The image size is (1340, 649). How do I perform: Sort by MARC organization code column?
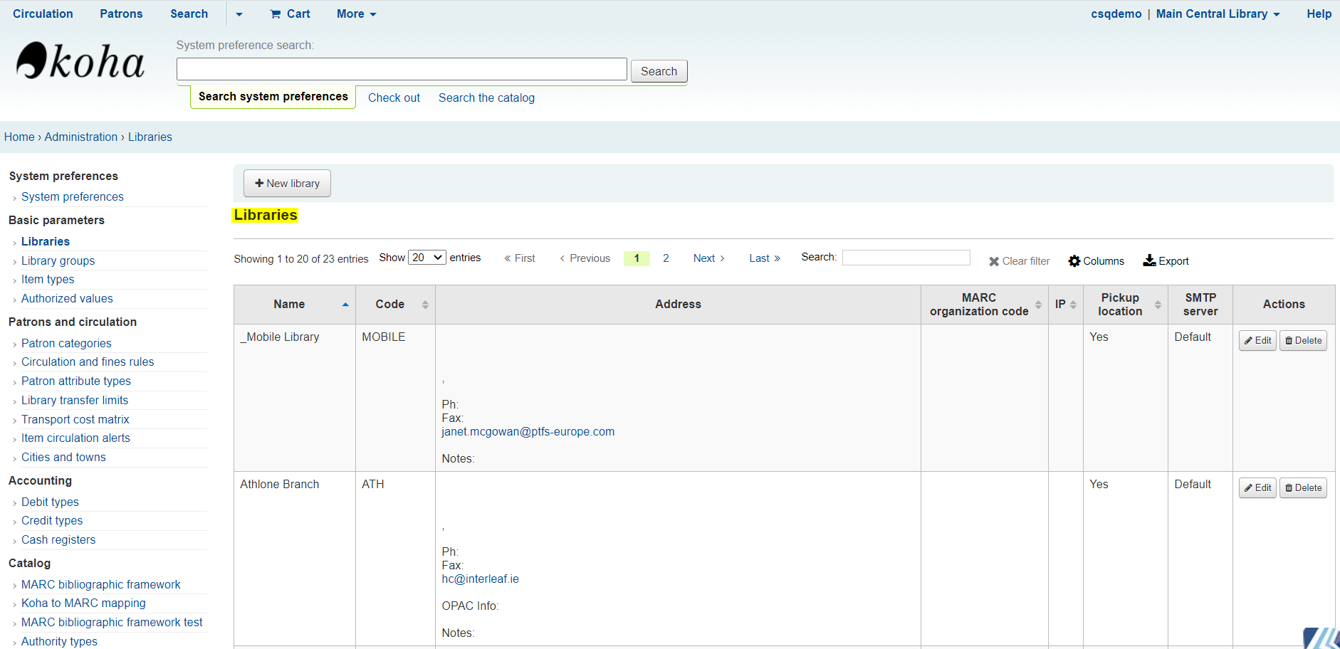point(985,305)
